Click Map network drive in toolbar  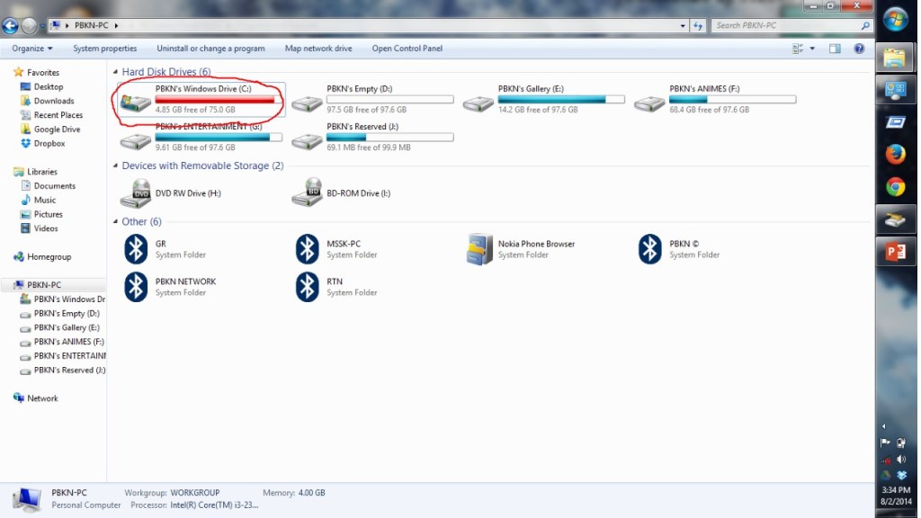[318, 49]
